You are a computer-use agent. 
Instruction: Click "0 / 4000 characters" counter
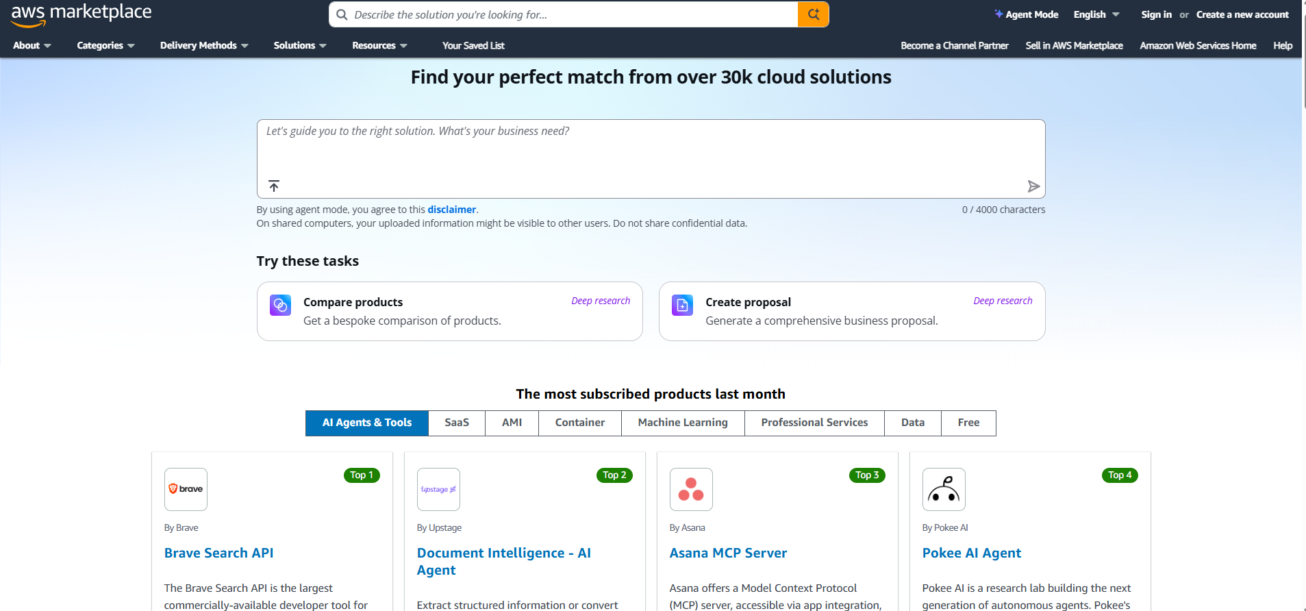point(1003,210)
